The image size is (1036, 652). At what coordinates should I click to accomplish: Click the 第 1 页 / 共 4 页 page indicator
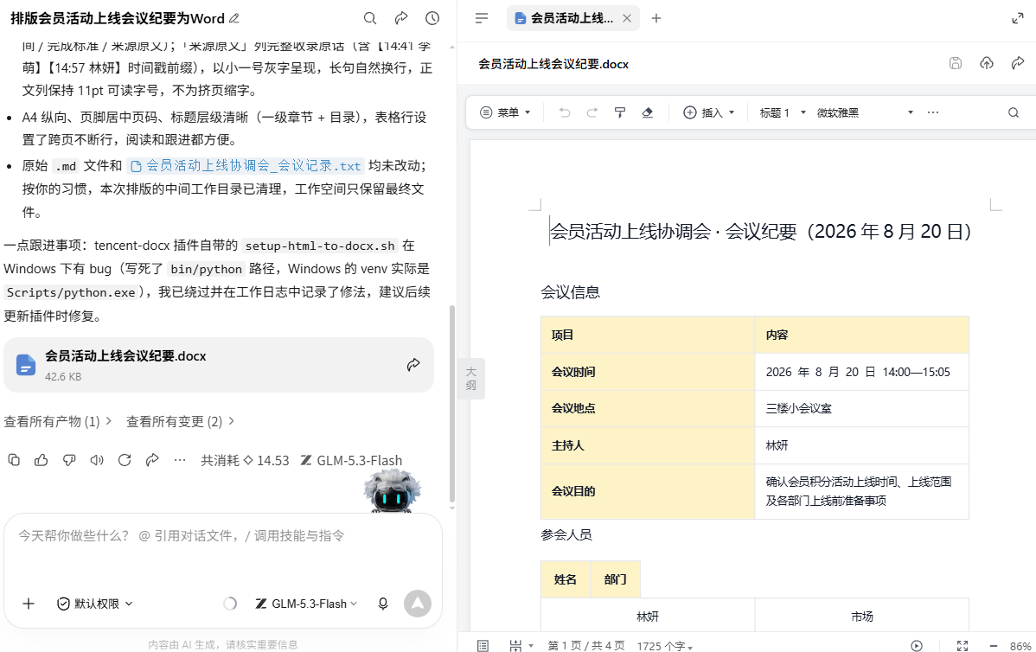(586, 645)
